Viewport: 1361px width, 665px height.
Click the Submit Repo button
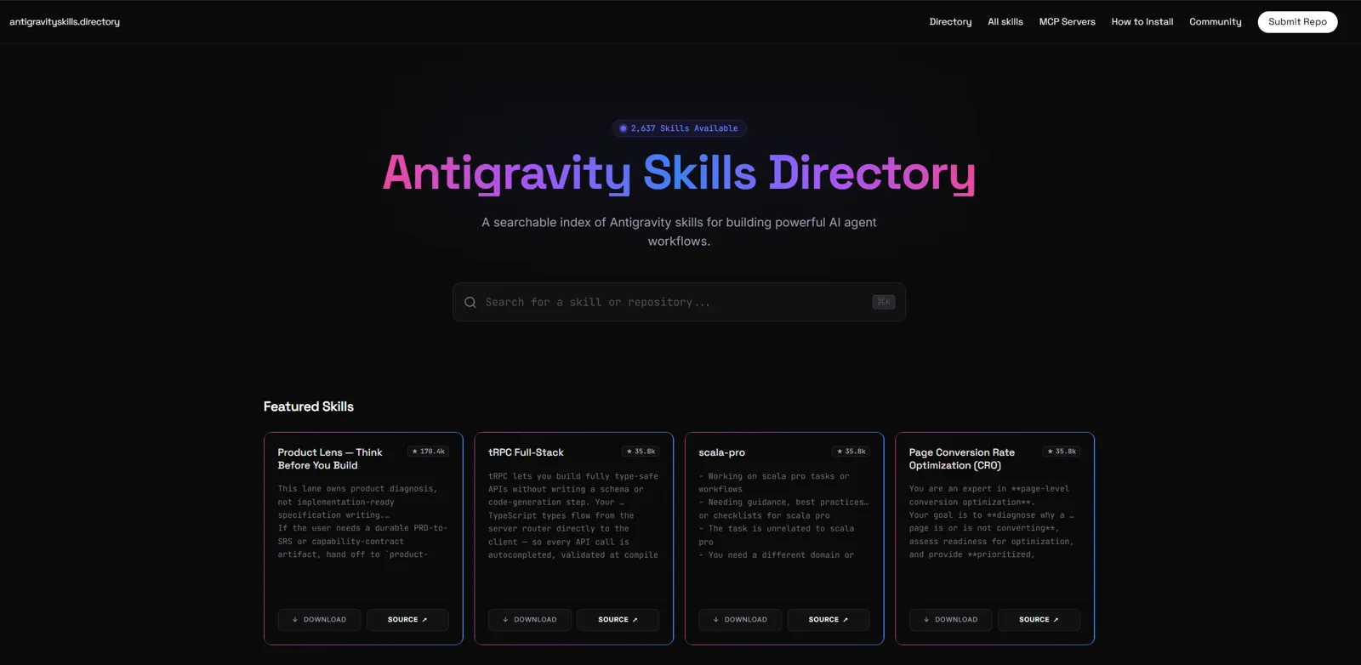pyautogui.click(x=1297, y=22)
